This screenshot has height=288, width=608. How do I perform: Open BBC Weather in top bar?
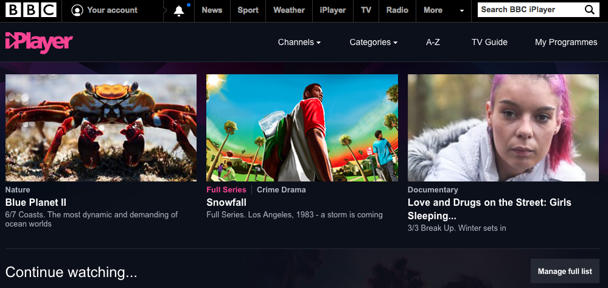coord(288,10)
